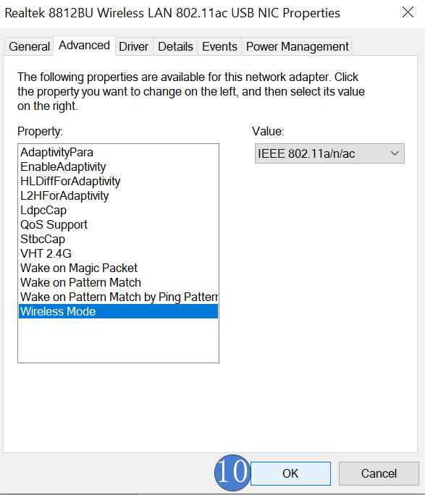The width and height of the screenshot is (425, 495).
Task: Choose EnableAdaptivity in the property list
Action: tap(118, 166)
